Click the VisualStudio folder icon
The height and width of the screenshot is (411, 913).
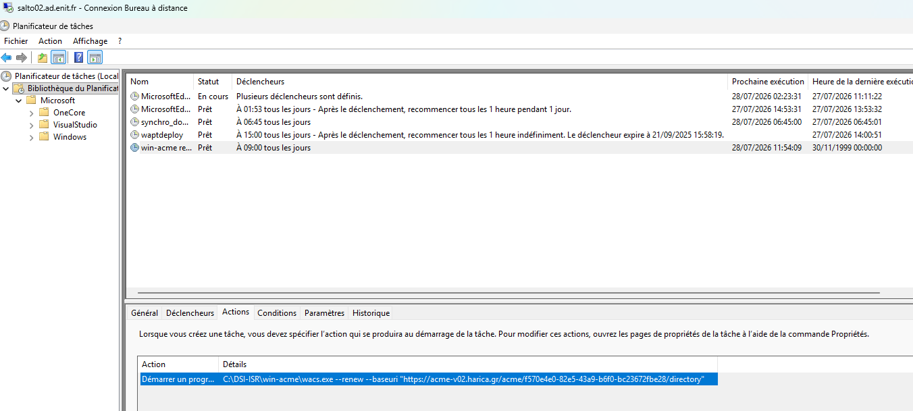click(x=44, y=125)
